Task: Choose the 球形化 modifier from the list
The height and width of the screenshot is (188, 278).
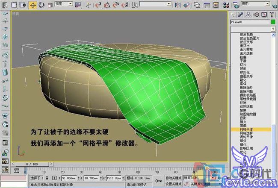Action: click(x=245, y=72)
